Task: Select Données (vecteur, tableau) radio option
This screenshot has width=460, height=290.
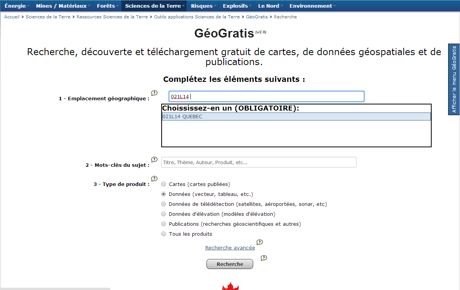Action: coord(164,194)
